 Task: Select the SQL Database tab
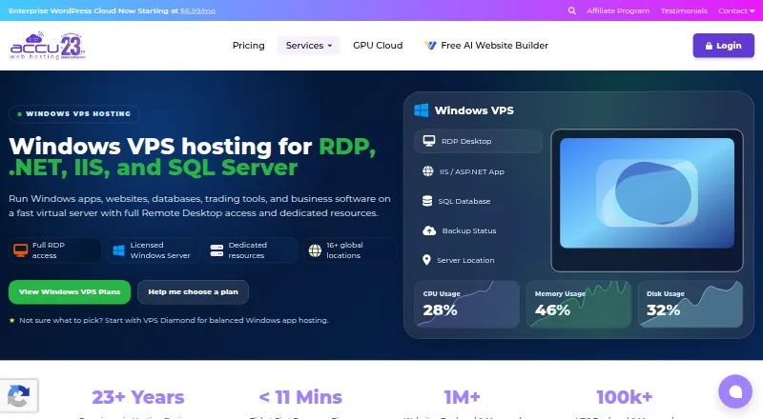478,201
